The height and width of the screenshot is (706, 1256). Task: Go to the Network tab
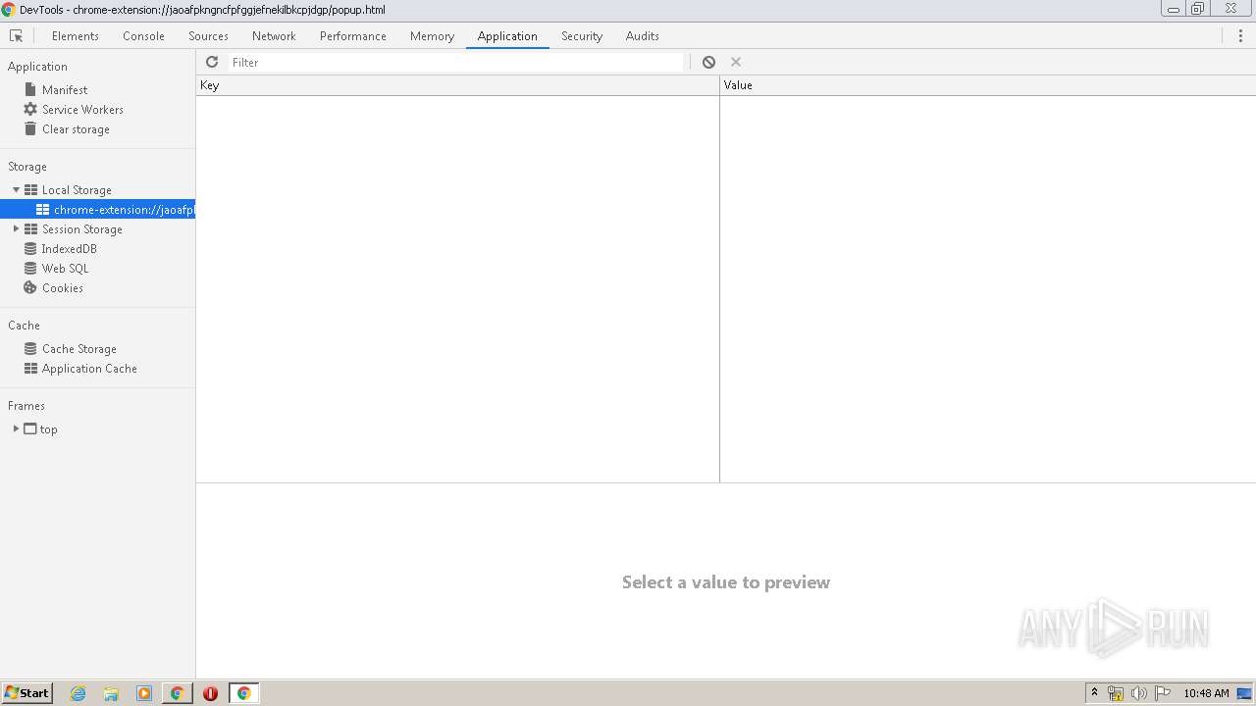click(274, 35)
